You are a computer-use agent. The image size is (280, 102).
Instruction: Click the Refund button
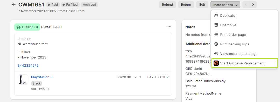167,5
